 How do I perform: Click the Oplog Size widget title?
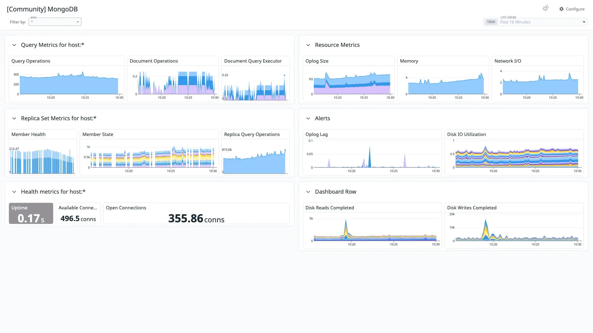pos(317,61)
